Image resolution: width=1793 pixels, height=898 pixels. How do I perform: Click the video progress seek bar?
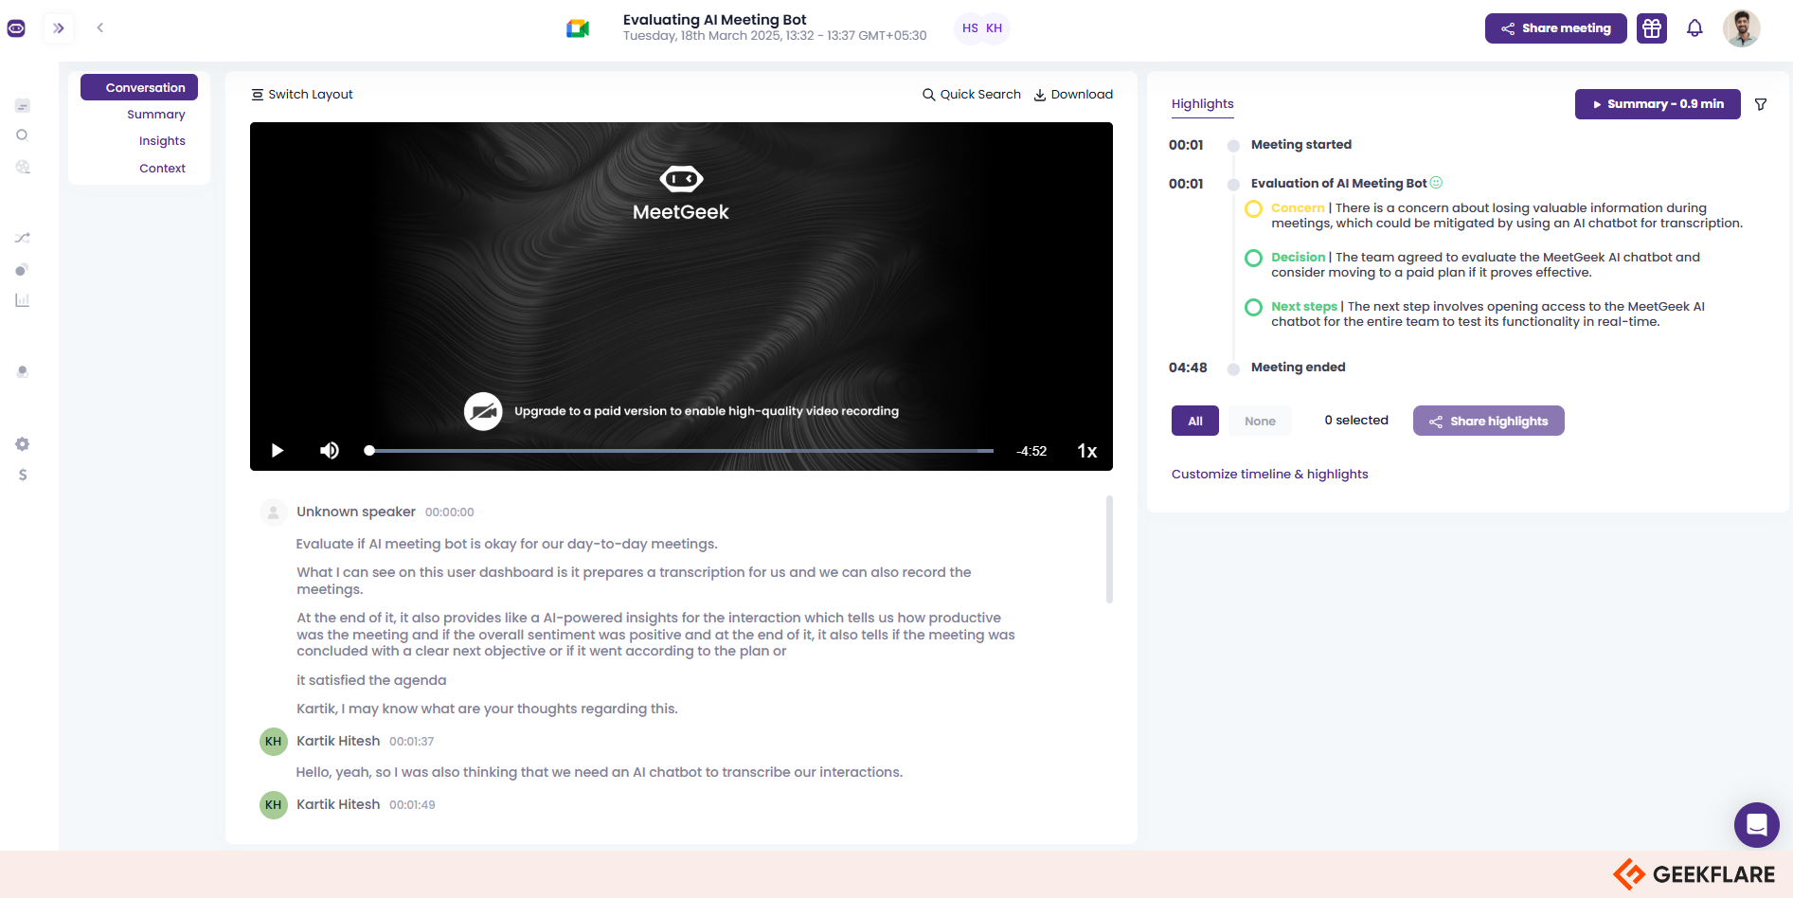click(x=679, y=450)
